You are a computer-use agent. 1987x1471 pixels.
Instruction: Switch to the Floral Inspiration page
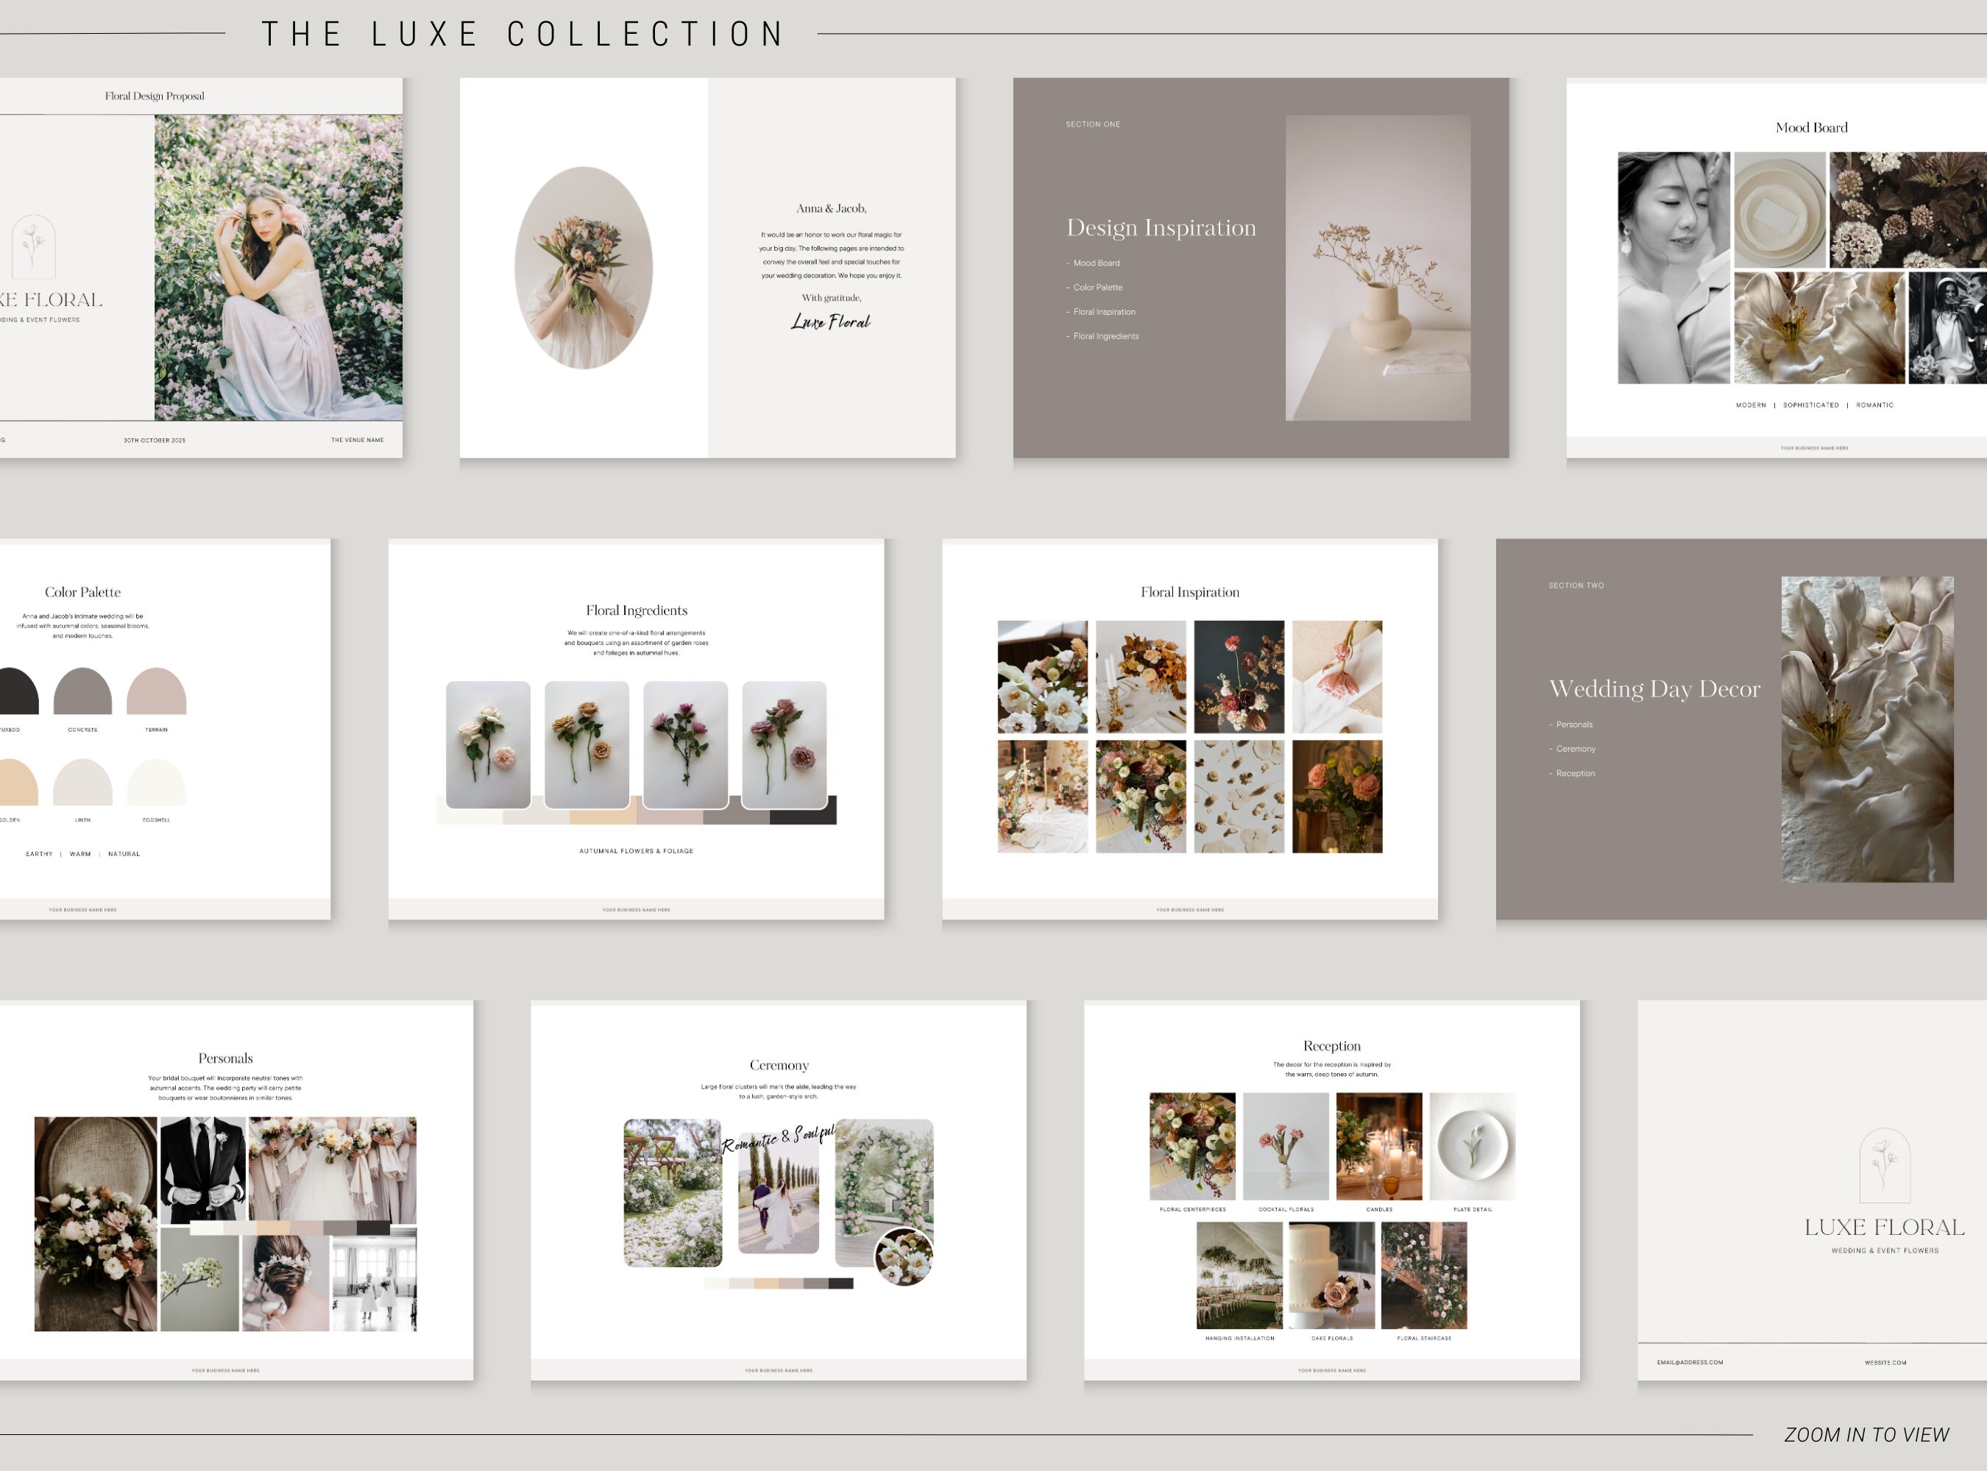1189,591
